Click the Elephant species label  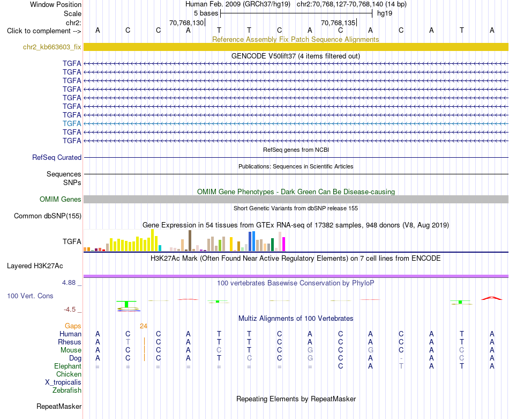click(x=68, y=366)
